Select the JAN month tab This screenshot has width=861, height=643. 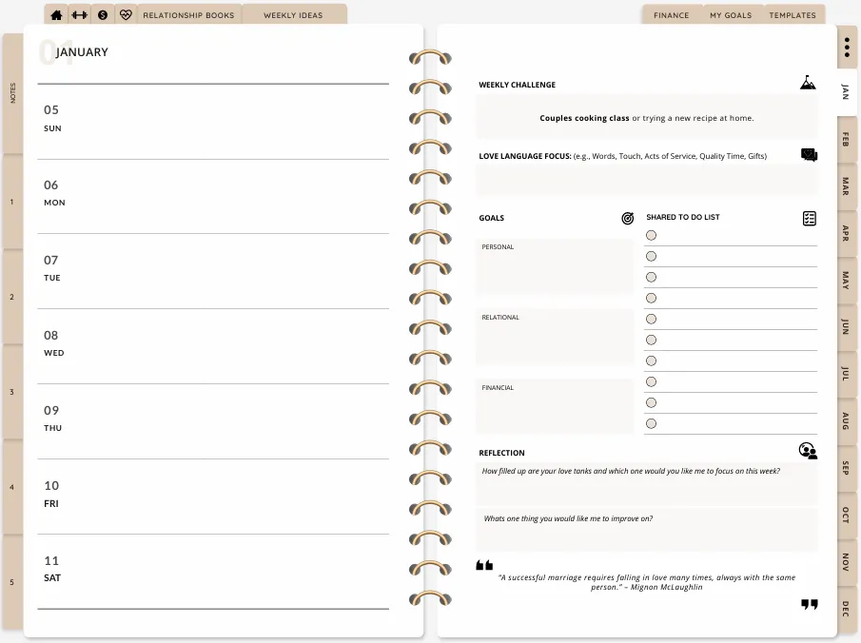[x=846, y=92]
